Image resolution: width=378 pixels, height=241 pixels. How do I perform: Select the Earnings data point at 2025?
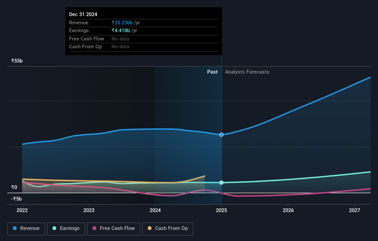pos(221,183)
